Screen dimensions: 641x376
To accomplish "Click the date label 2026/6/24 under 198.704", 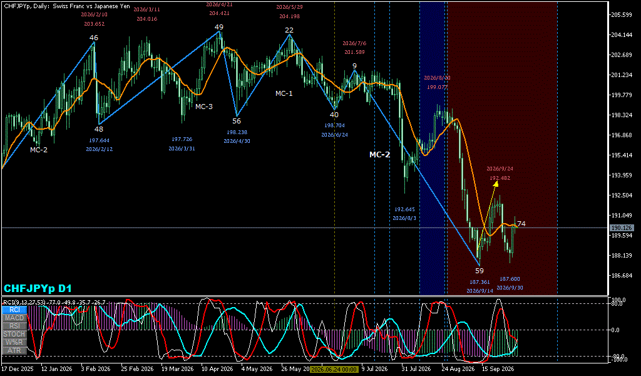I will 334,135.
